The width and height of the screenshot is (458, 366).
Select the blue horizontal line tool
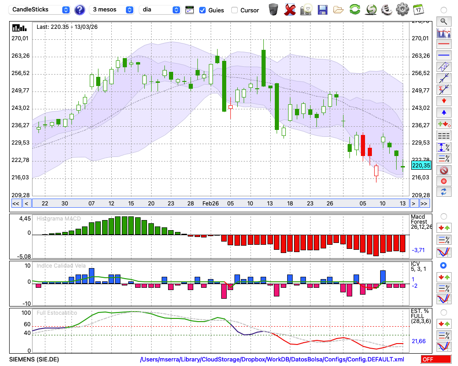443,55
